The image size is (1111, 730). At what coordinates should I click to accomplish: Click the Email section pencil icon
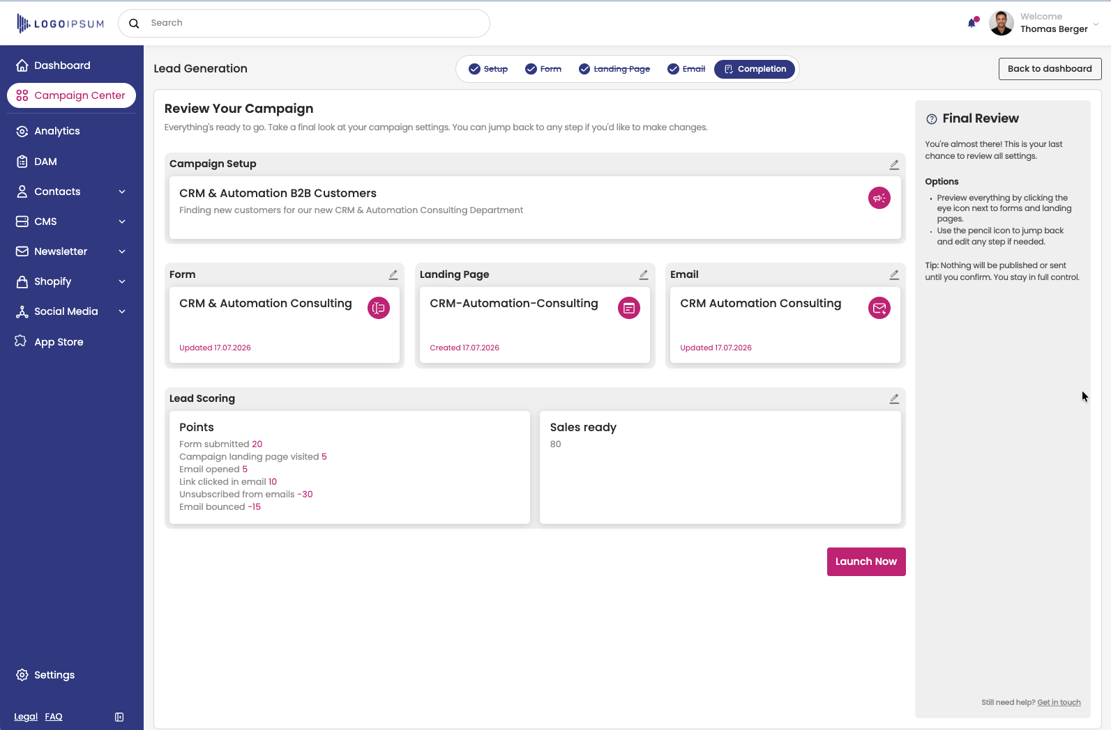(894, 275)
